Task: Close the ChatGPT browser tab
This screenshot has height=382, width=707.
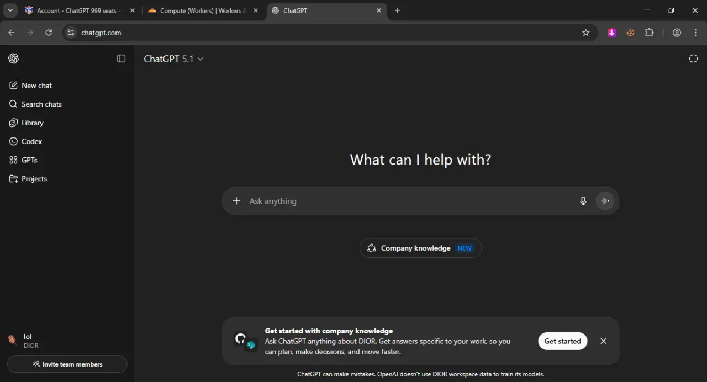Action: [x=378, y=10]
